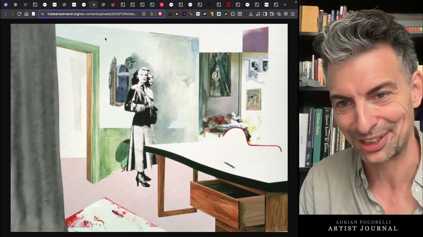Open the Leo AI sparkle icon
423x237 pixels.
279,14
